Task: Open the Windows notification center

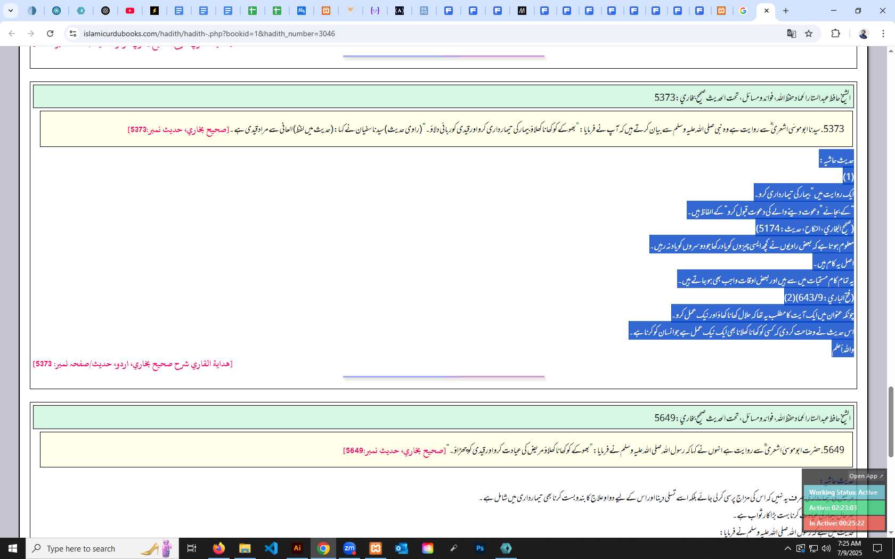Action: coord(877,548)
